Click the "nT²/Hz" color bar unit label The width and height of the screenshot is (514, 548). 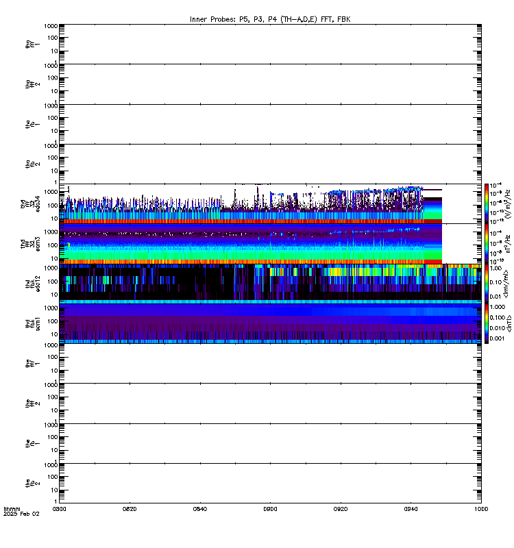click(508, 244)
